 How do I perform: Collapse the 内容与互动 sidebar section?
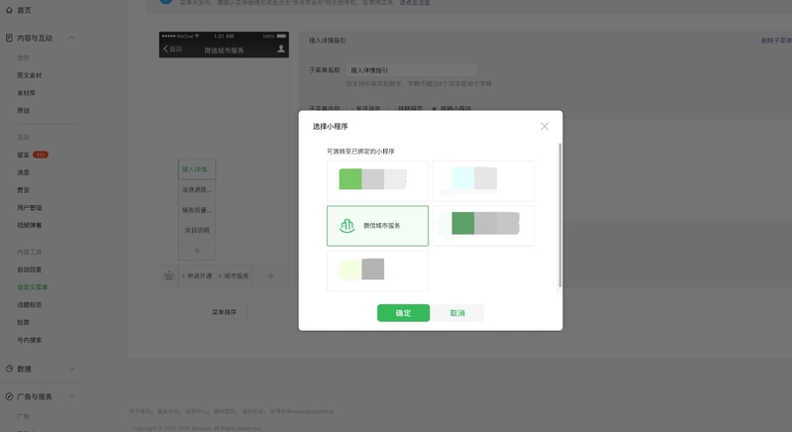coord(71,38)
